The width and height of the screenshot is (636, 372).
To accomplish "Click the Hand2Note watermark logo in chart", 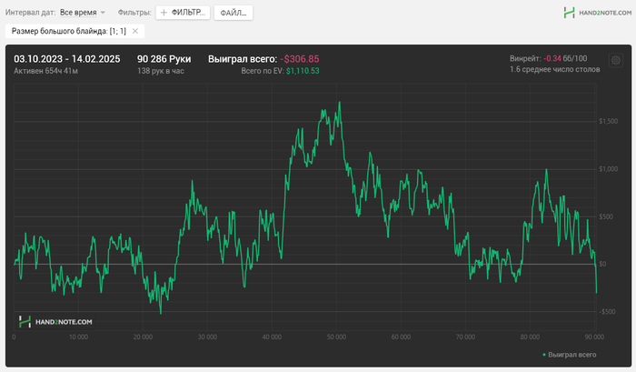I will [55, 322].
